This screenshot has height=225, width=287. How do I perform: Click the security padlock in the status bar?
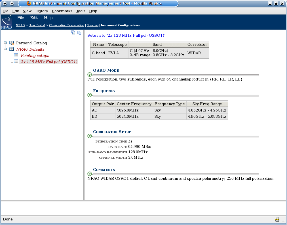pos(277,219)
